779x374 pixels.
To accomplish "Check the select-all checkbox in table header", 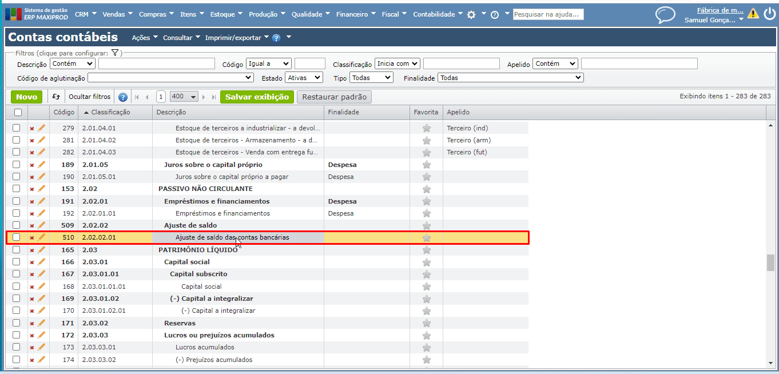I will coord(18,113).
